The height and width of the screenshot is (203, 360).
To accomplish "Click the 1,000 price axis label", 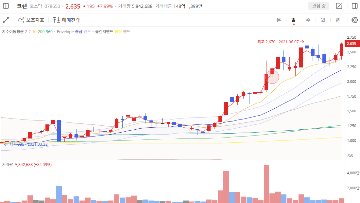I will click(x=351, y=140).
